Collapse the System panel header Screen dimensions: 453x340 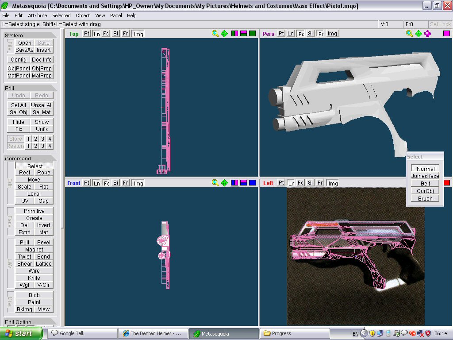[31, 35]
